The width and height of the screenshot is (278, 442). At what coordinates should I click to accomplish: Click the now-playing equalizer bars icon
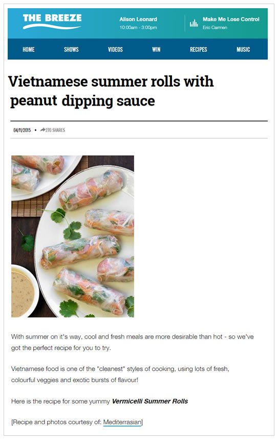[194, 24]
